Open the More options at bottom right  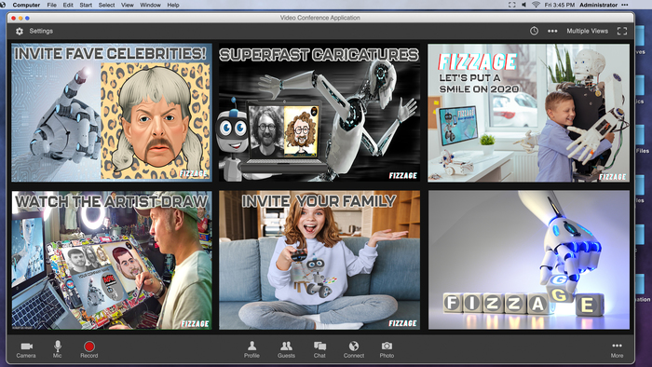tap(617, 349)
